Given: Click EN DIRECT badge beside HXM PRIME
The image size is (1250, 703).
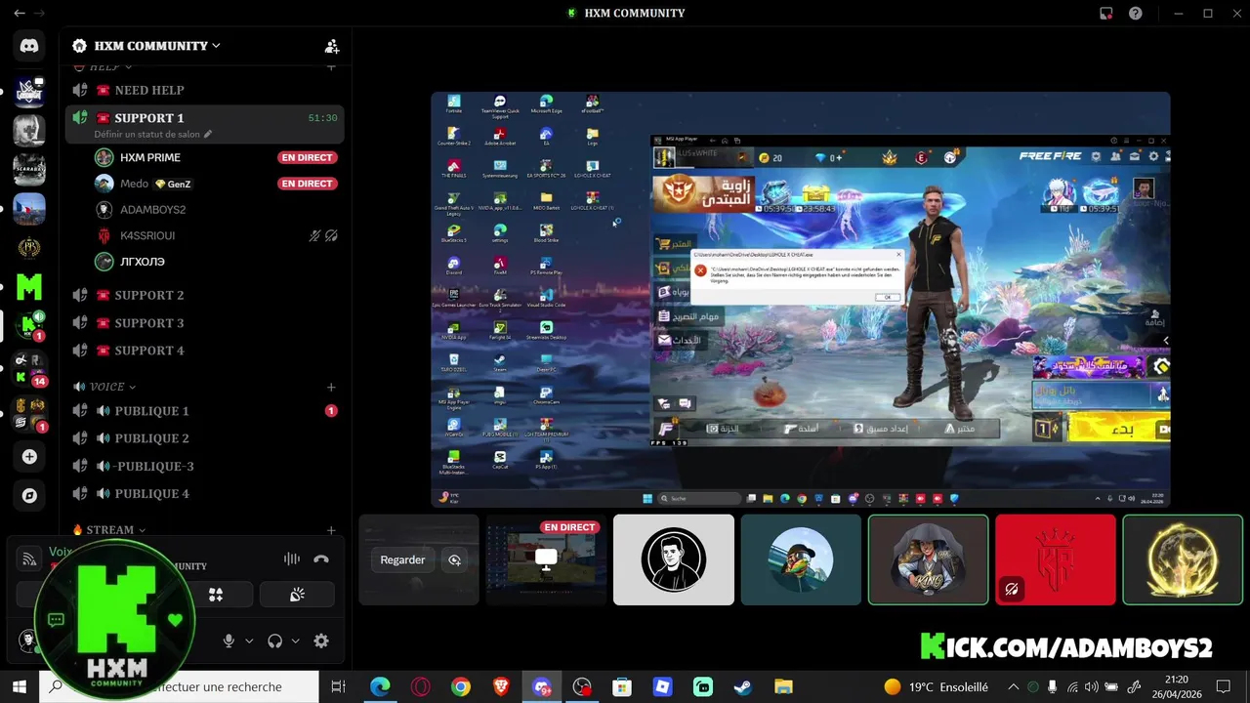Looking at the screenshot, I should (x=308, y=157).
